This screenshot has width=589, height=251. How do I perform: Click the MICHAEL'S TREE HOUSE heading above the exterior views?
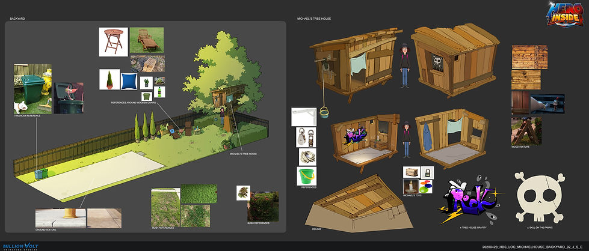[314, 19]
